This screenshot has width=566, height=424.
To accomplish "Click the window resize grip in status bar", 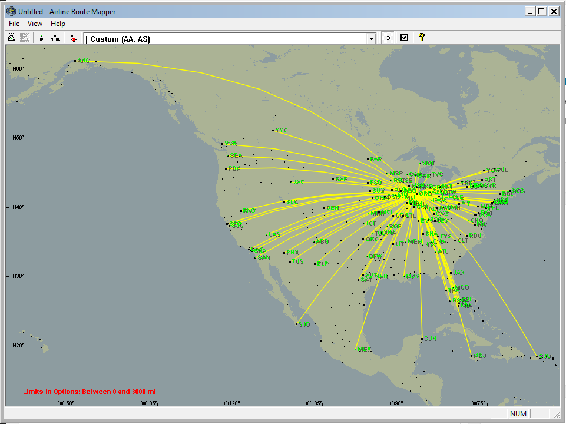I will click(556, 414).
